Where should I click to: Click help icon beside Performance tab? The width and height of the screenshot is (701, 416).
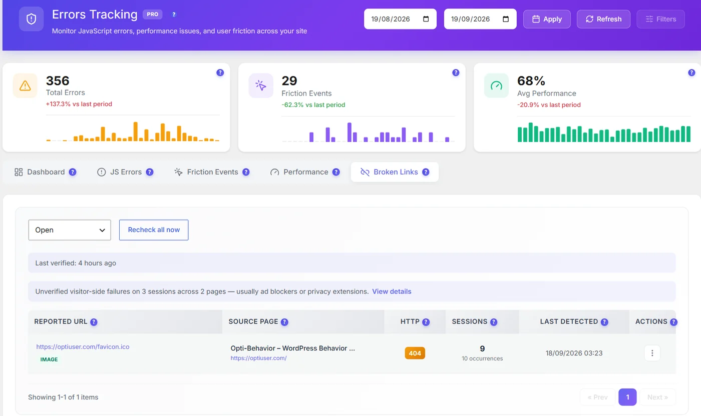336,172
